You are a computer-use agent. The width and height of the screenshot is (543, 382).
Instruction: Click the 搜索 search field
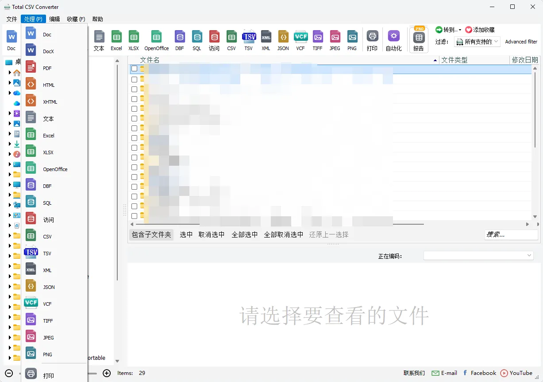click(511, 234)
